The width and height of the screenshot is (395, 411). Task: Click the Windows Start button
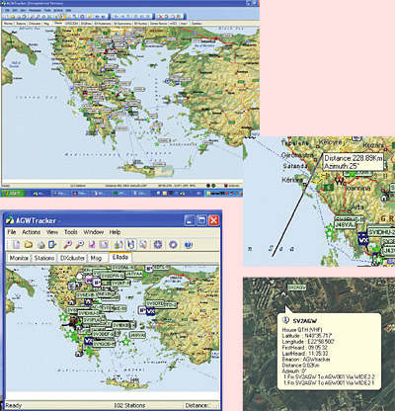point(13,193)
